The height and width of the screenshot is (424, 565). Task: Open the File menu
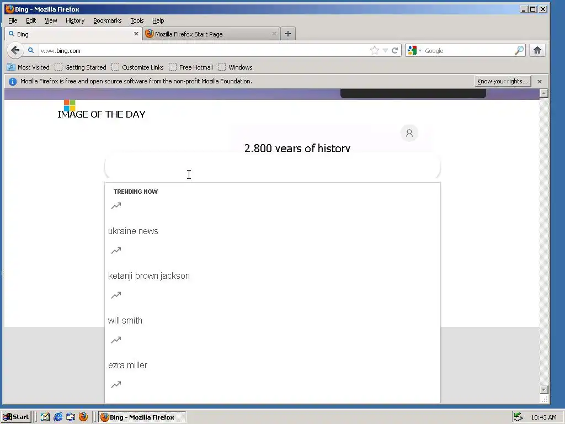tap(13, 20)
